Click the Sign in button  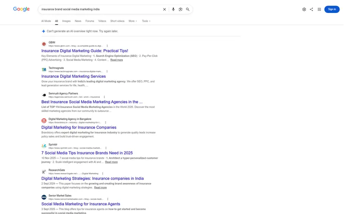[332, 9]
